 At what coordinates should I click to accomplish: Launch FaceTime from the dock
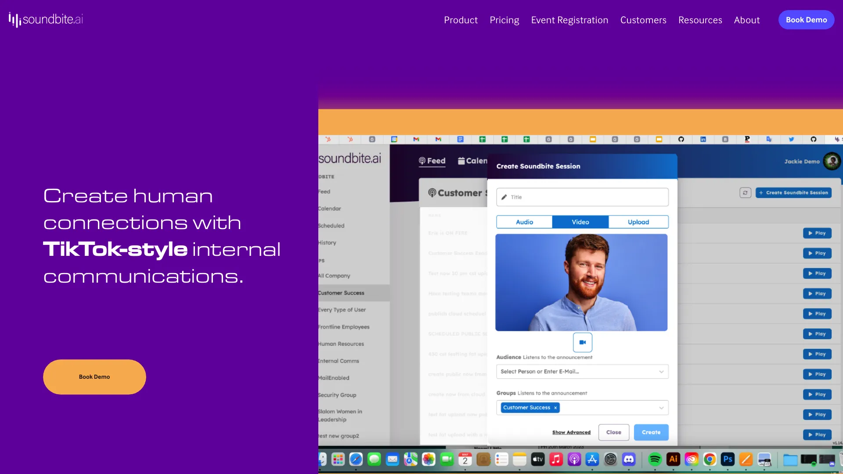click(447, 460)
